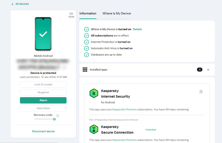Click the Databases are up to date checkmark
The image size is (222, 143).
click(86, 55)
